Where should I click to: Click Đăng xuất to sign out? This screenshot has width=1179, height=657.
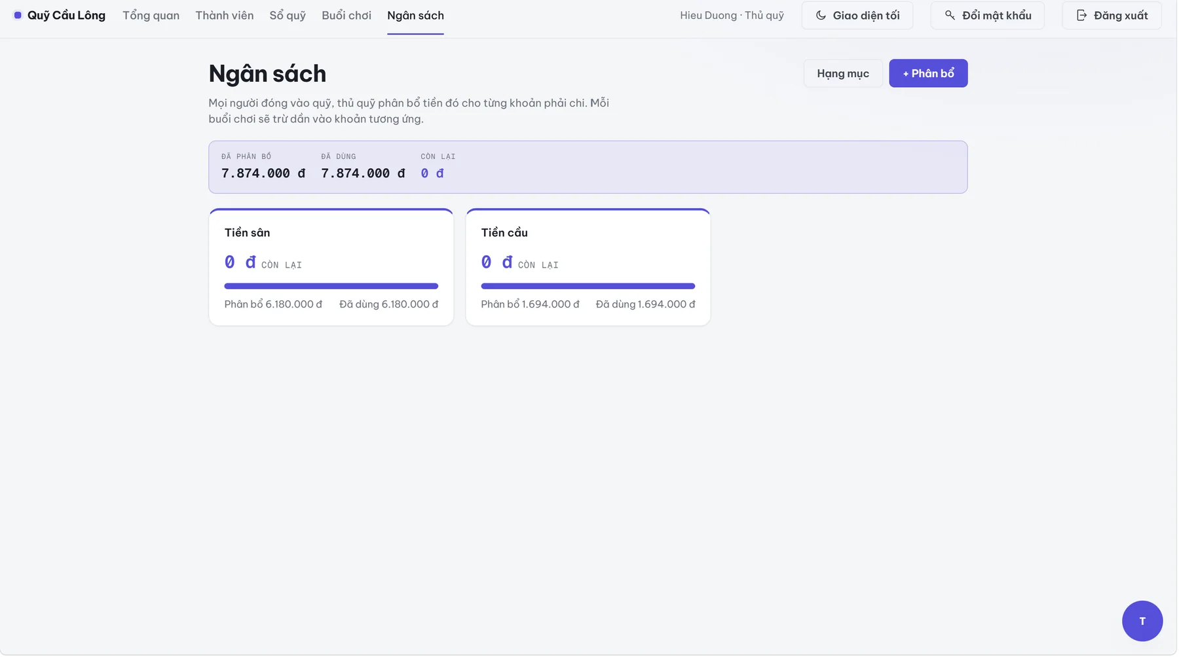1112,15
